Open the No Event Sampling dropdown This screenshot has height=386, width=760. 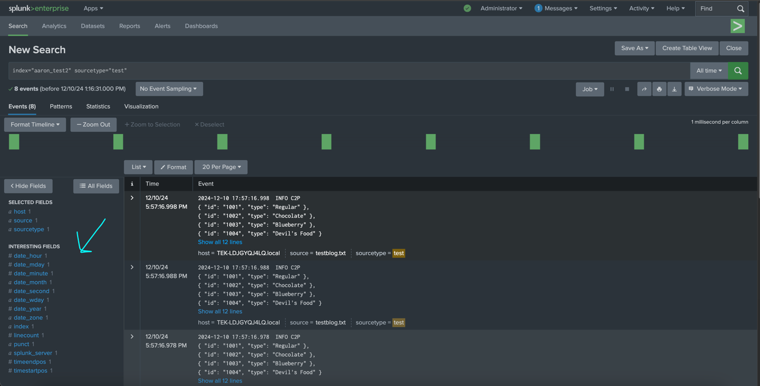(169, 89)
